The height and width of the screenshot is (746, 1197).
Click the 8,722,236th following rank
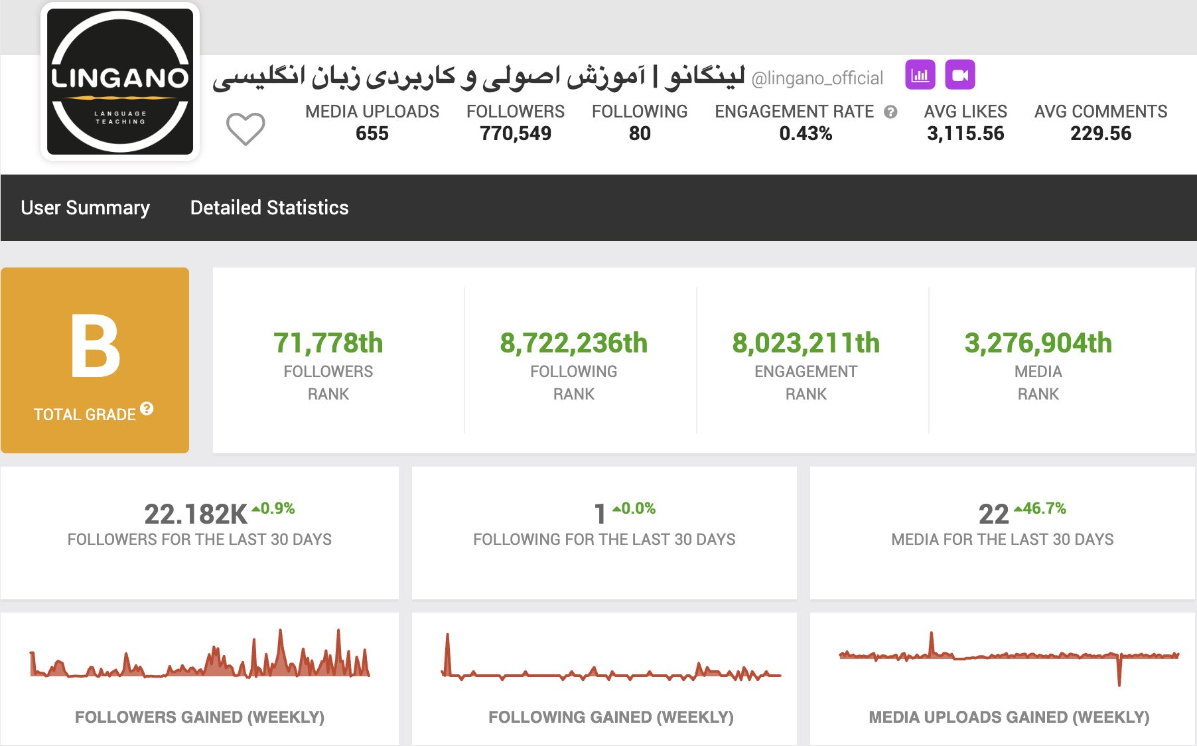pyautogui.click(x=574, y=343)
